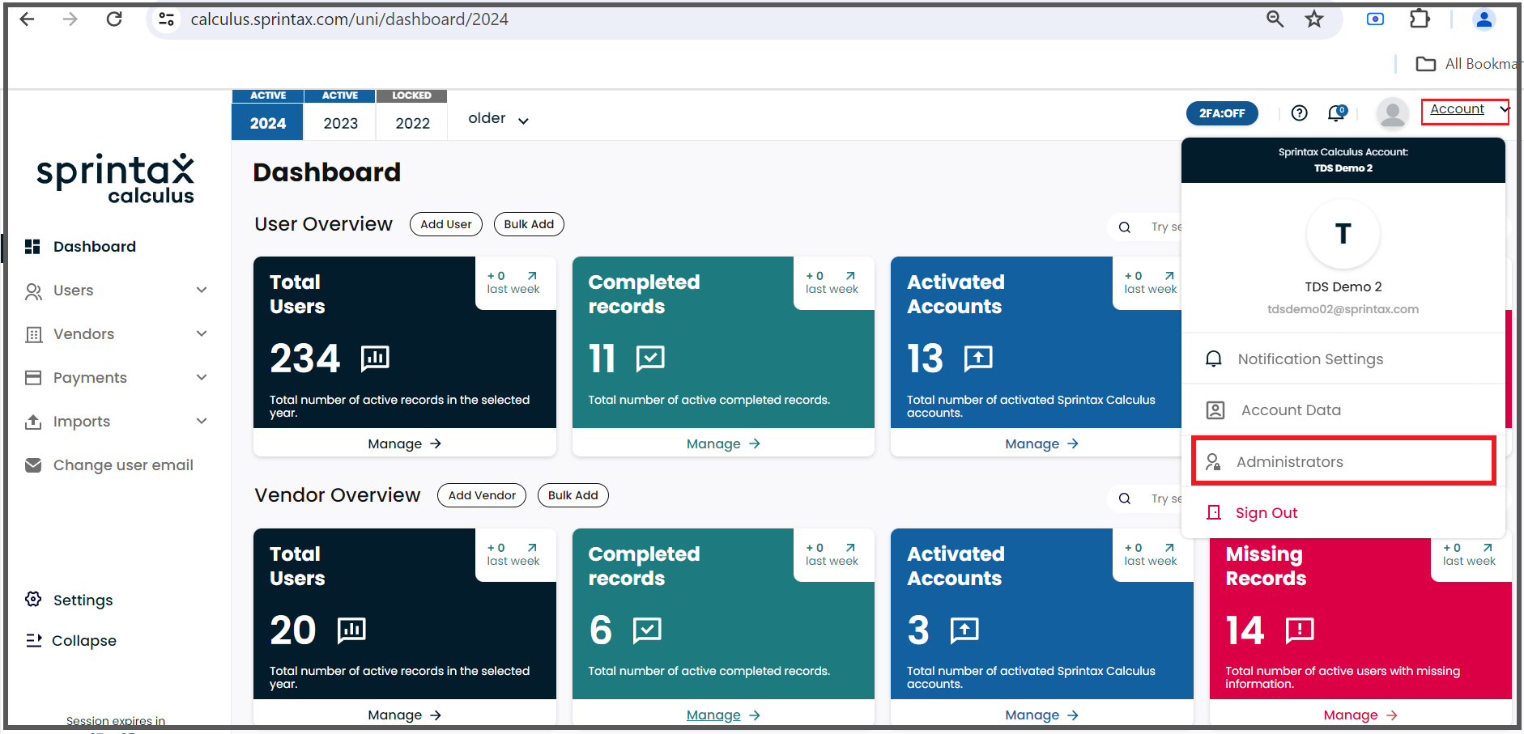
Task: Click Add Vendor button
Action: [x=482, y=495]
